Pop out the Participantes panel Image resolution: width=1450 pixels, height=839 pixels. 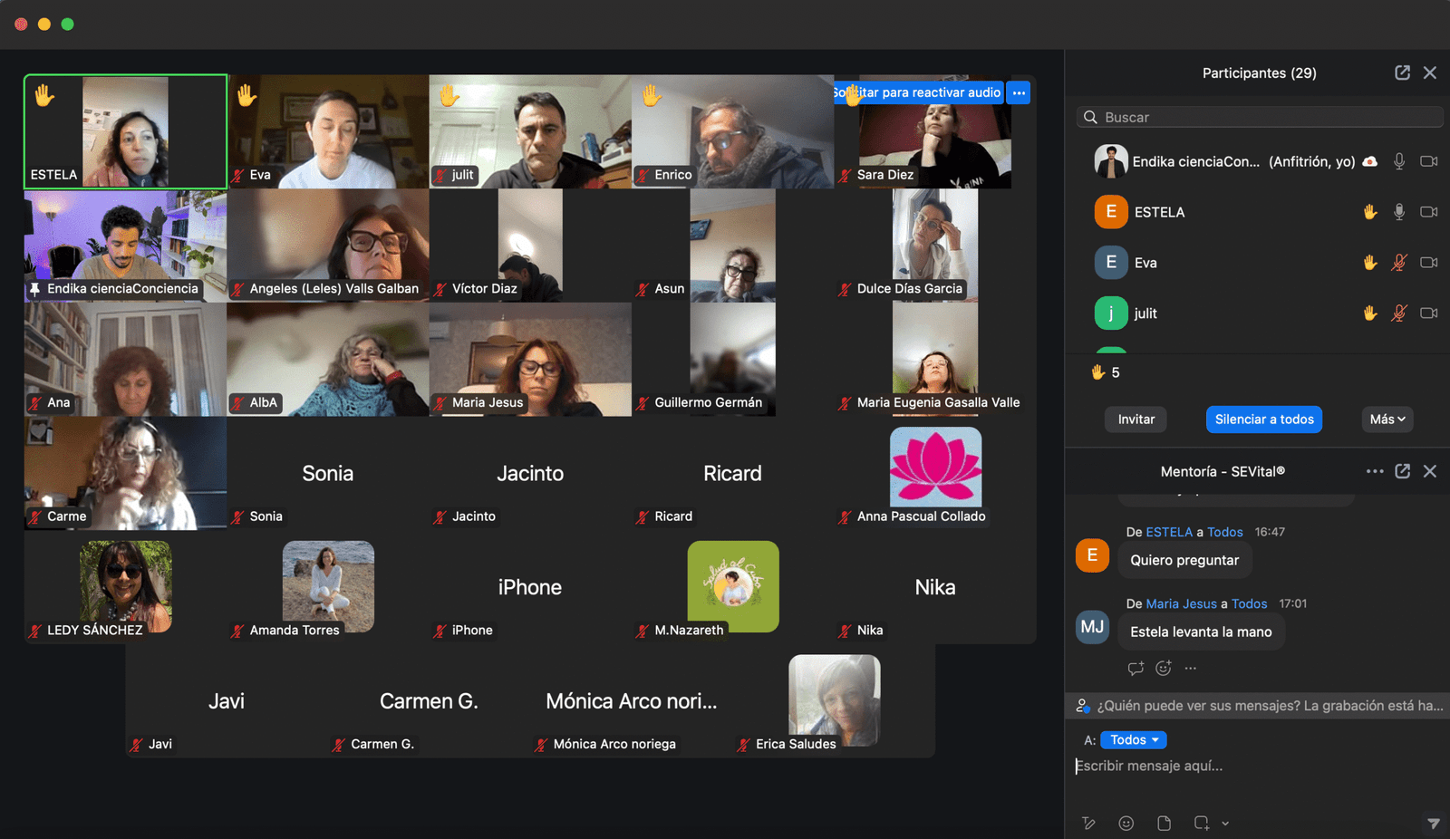click(x=1402, y=72)
